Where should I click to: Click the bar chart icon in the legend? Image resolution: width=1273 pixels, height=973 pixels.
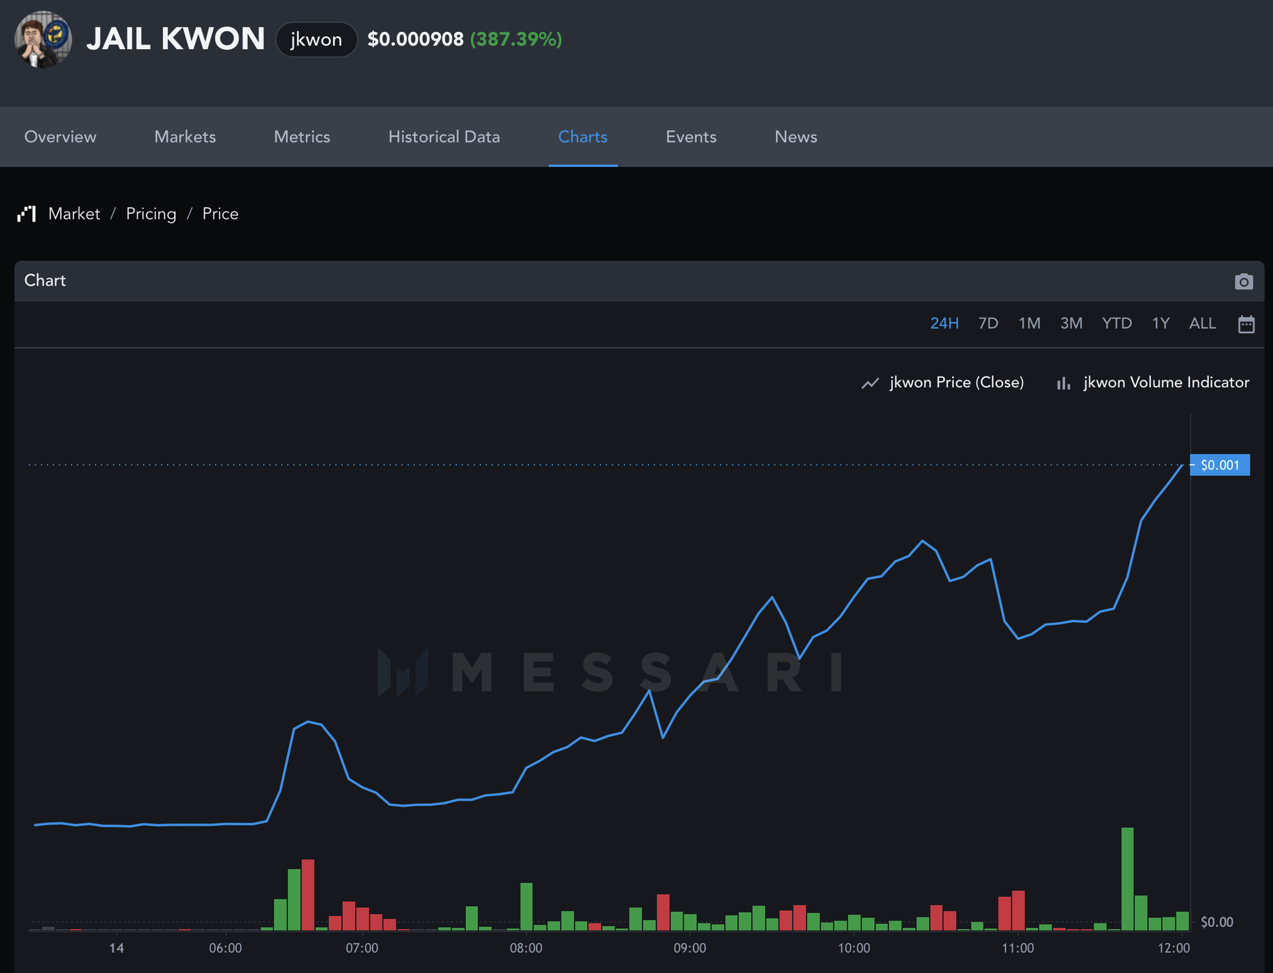point(1063,383)
